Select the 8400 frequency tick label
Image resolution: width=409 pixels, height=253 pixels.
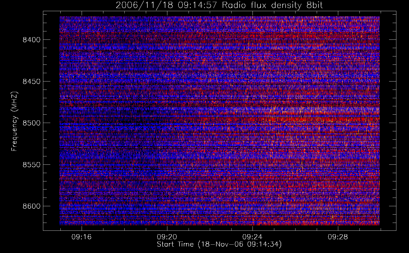31,40
